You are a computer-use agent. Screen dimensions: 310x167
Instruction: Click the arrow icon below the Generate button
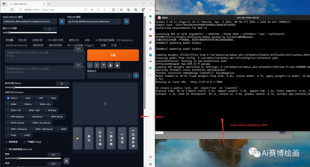point(90,65)
